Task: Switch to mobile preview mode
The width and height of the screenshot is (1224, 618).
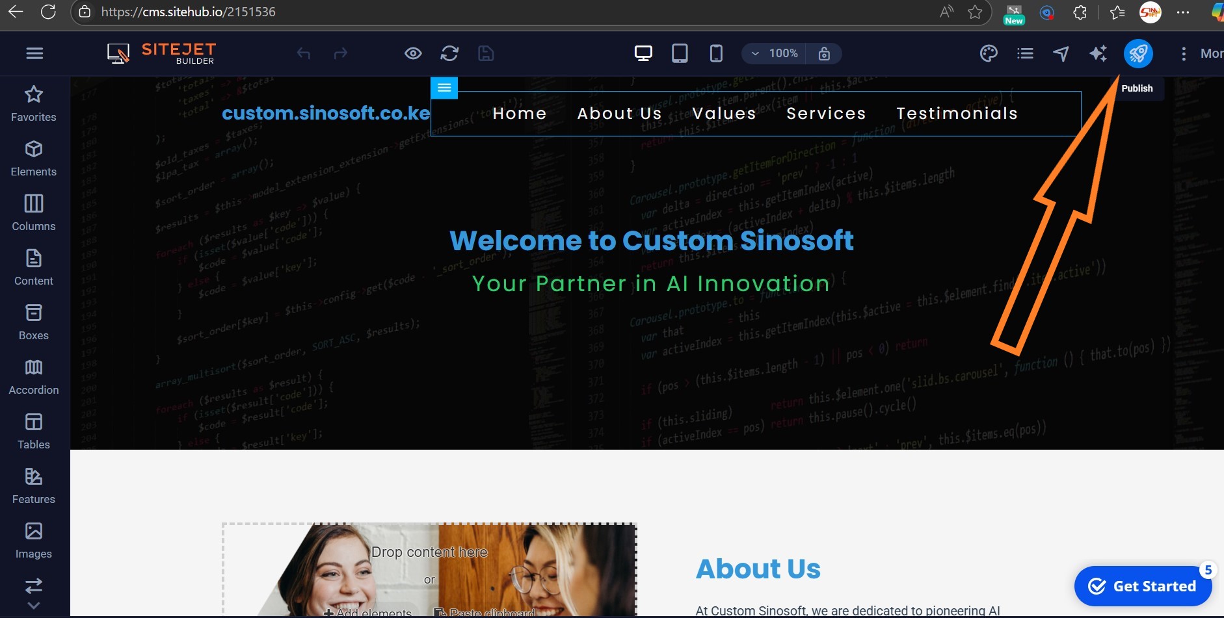Action: coord(716,53)
